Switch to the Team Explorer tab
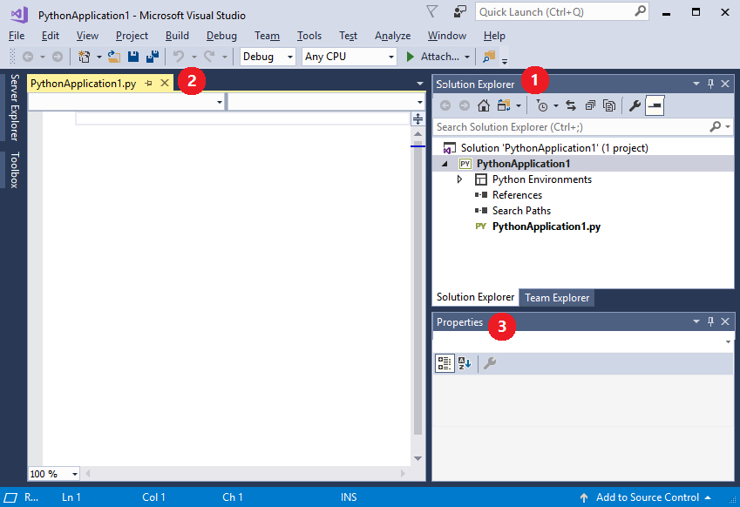740x507 pixels. (556, 297)
